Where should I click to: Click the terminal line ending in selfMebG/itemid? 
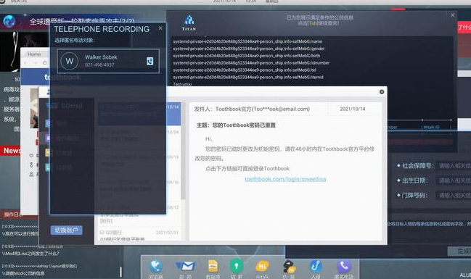(248, 77)
